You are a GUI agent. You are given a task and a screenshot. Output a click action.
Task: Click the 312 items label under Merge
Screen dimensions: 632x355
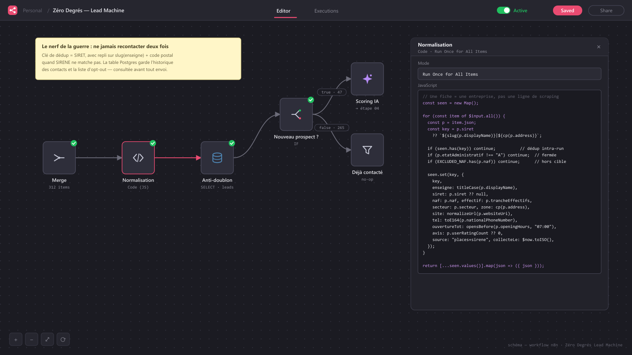coord(59,187)
